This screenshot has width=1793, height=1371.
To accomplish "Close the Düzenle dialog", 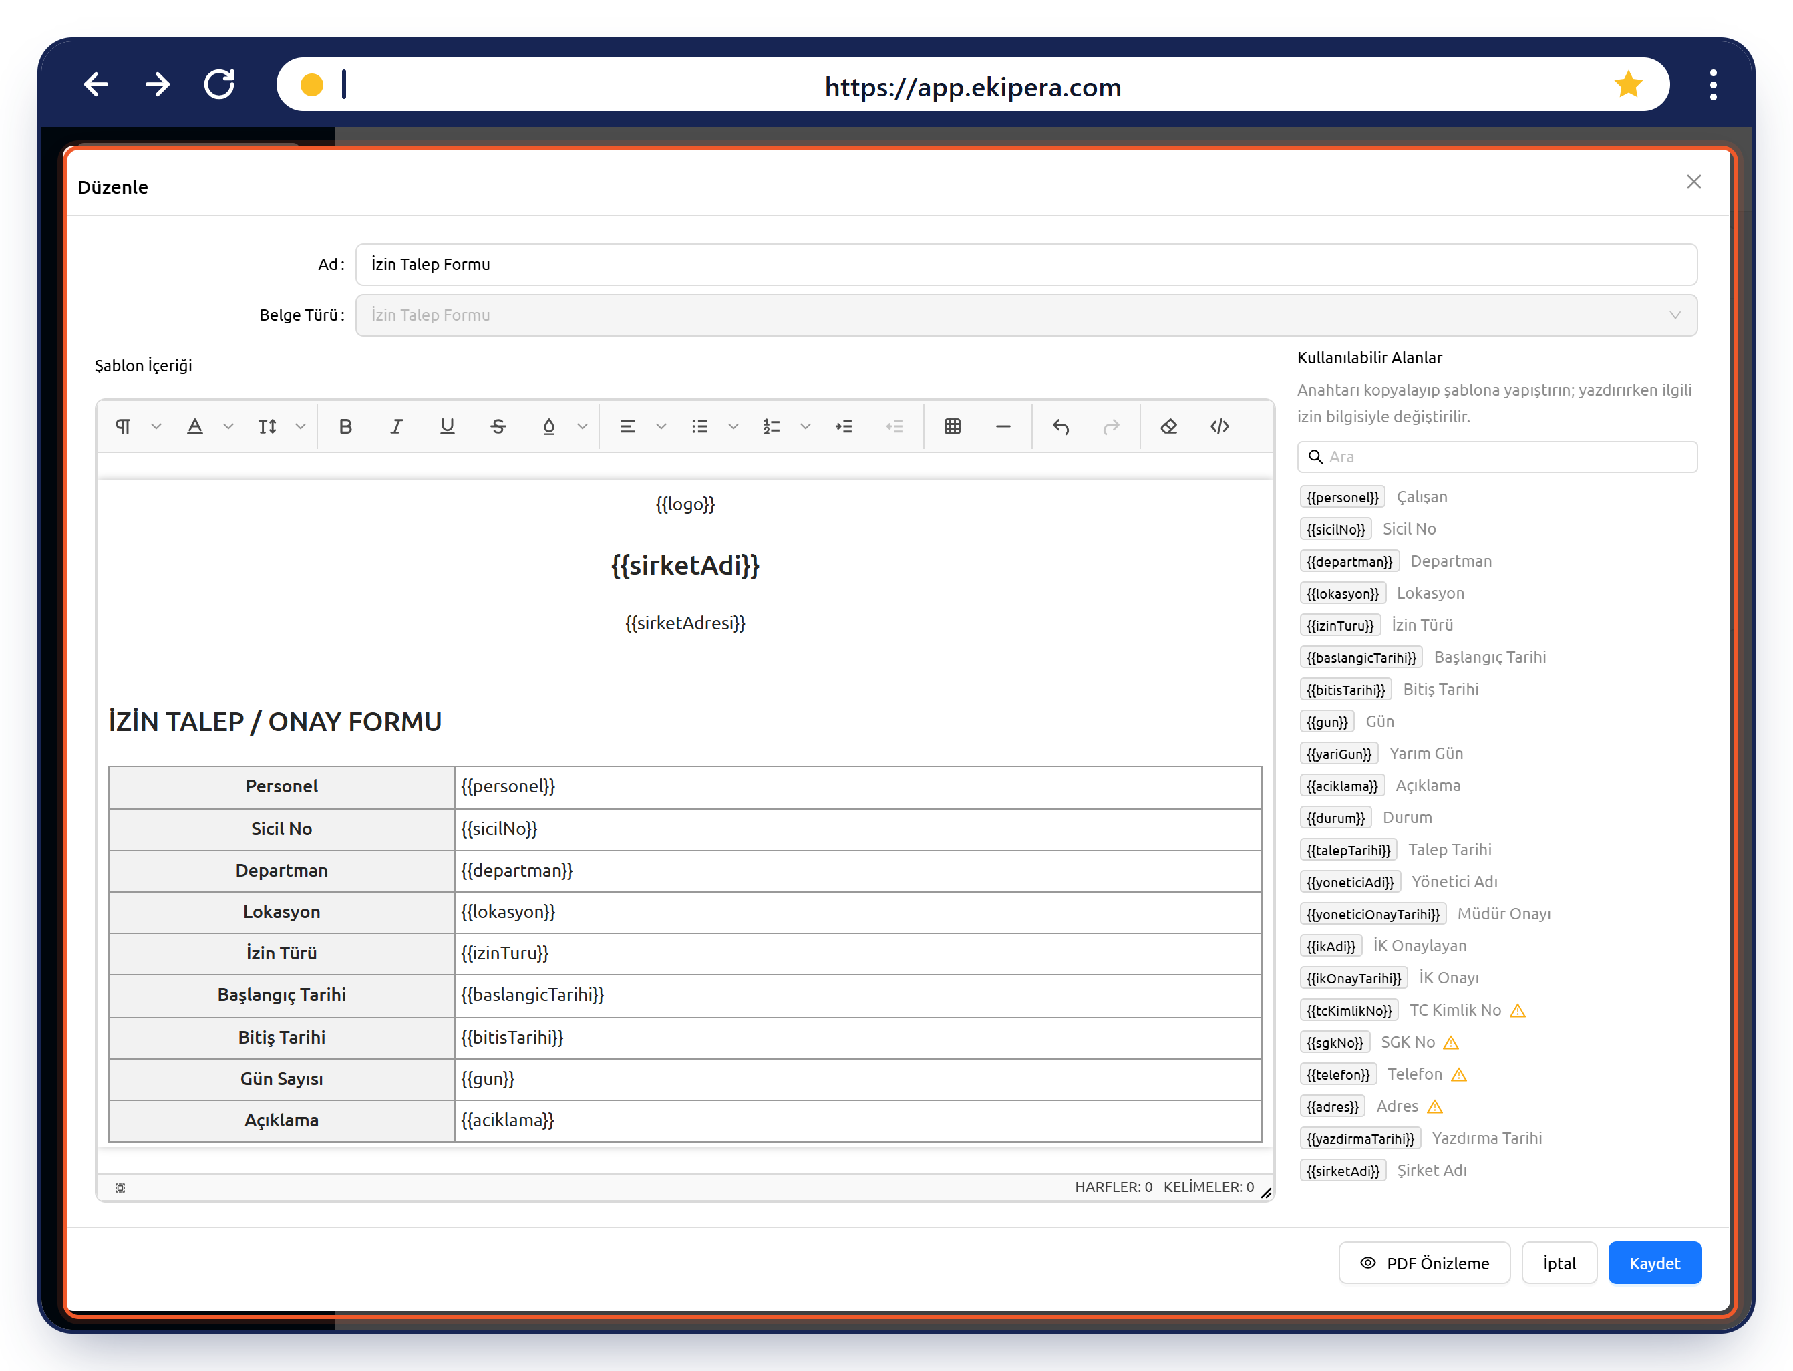I will [1693, 182].
